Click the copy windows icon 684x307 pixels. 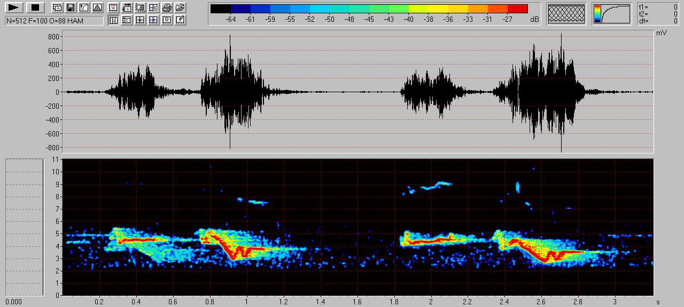[57, 7]
